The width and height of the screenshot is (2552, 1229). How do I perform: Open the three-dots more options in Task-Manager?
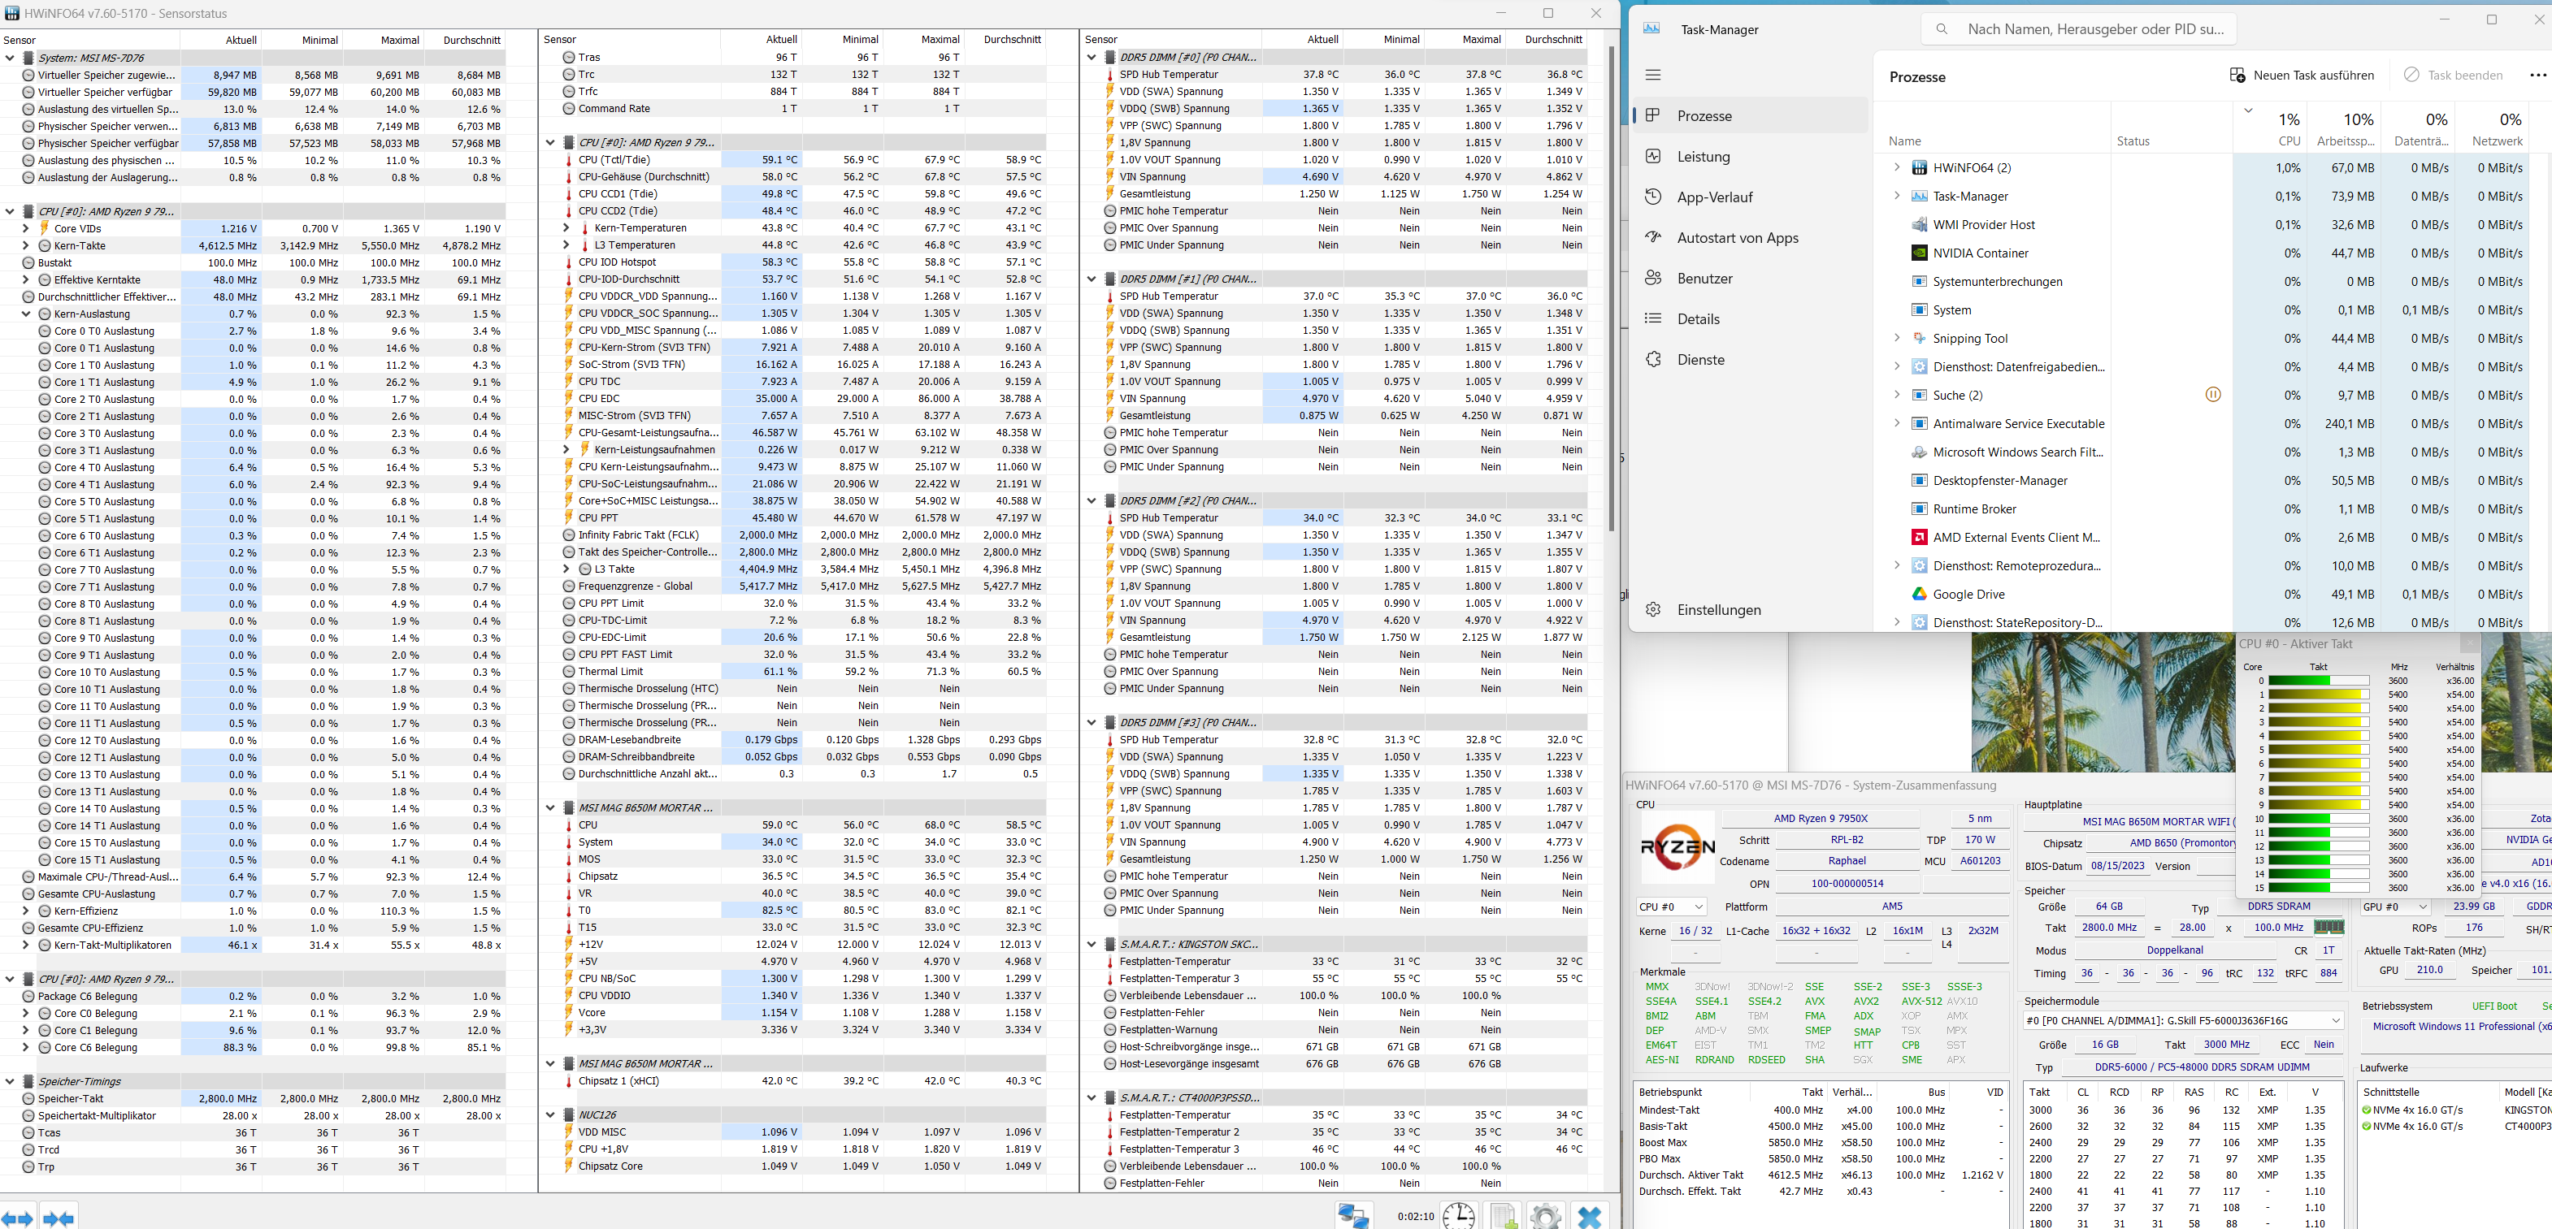(x=2537, y=76)
